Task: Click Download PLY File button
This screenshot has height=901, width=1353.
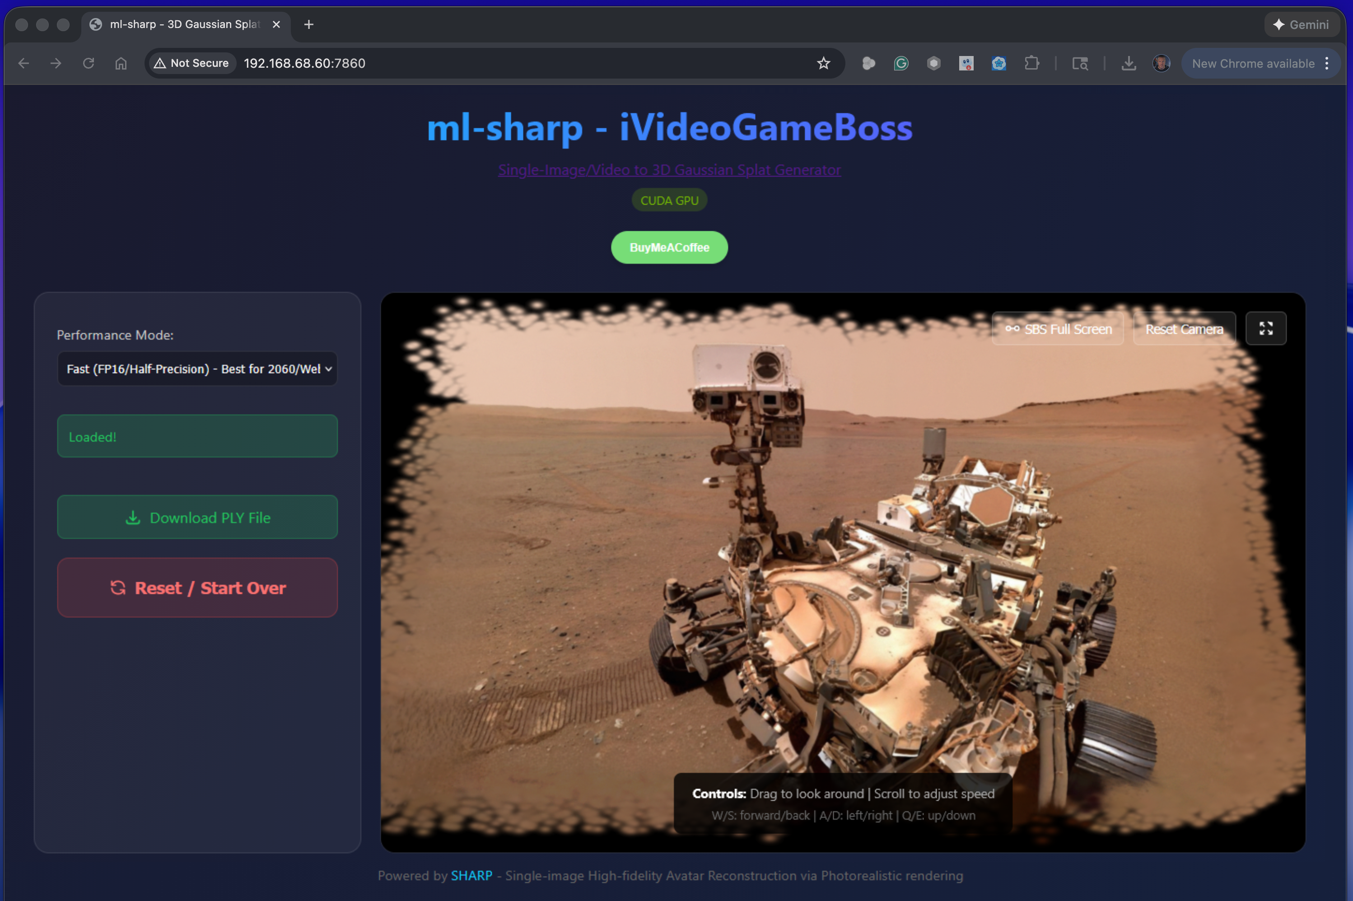Action: 197,517
